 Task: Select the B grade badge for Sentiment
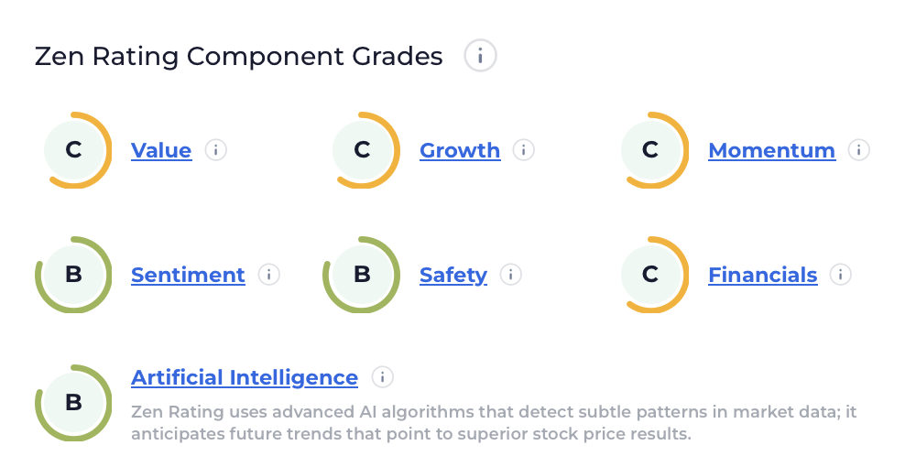[73, 275]
